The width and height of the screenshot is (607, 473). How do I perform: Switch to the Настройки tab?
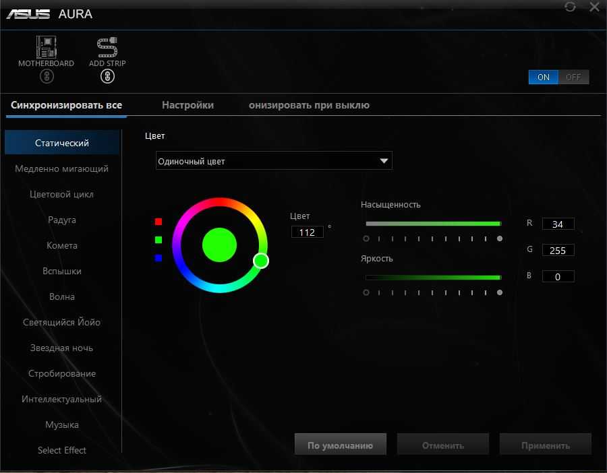click(x=187, y=105)
